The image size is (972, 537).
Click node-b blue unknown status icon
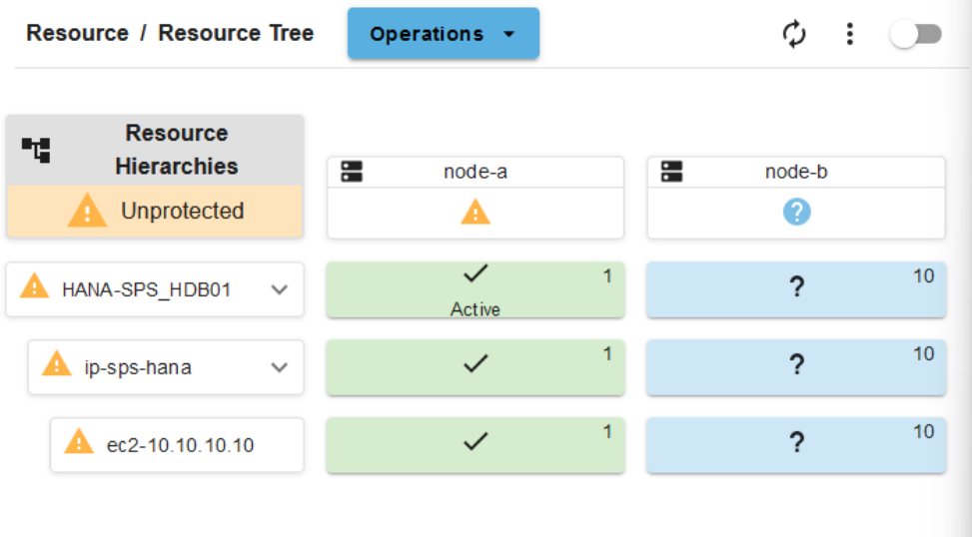point(796,212)
